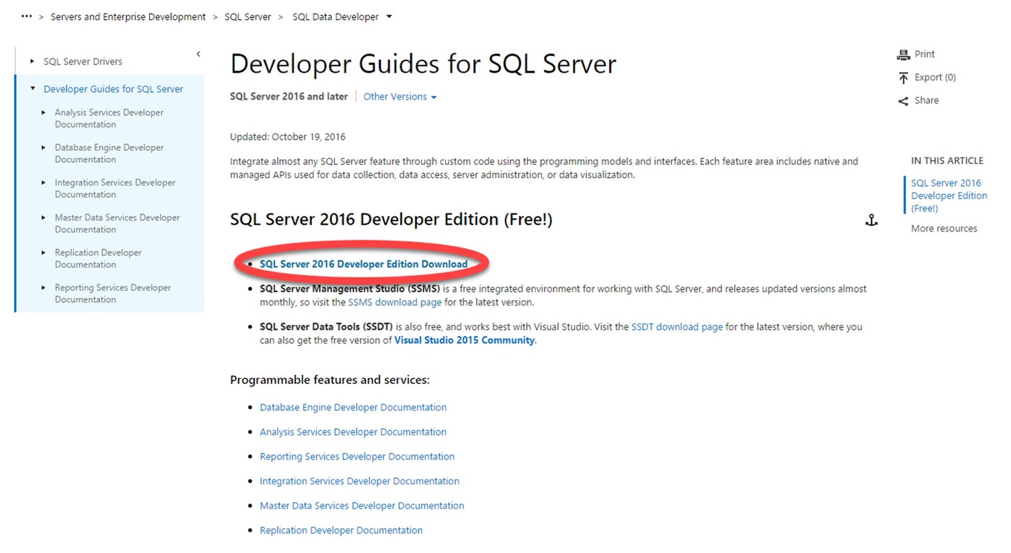Click the Share label
This screenshot has width=1011, height=553.
(926, 100)
